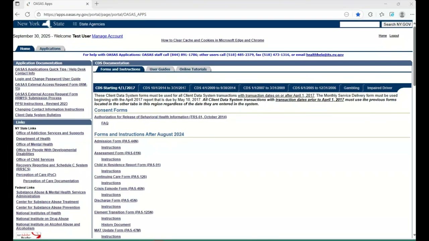Screen dimensions: 429x241
Task: Open a new browser tab
Action: (x=97, y=4)
